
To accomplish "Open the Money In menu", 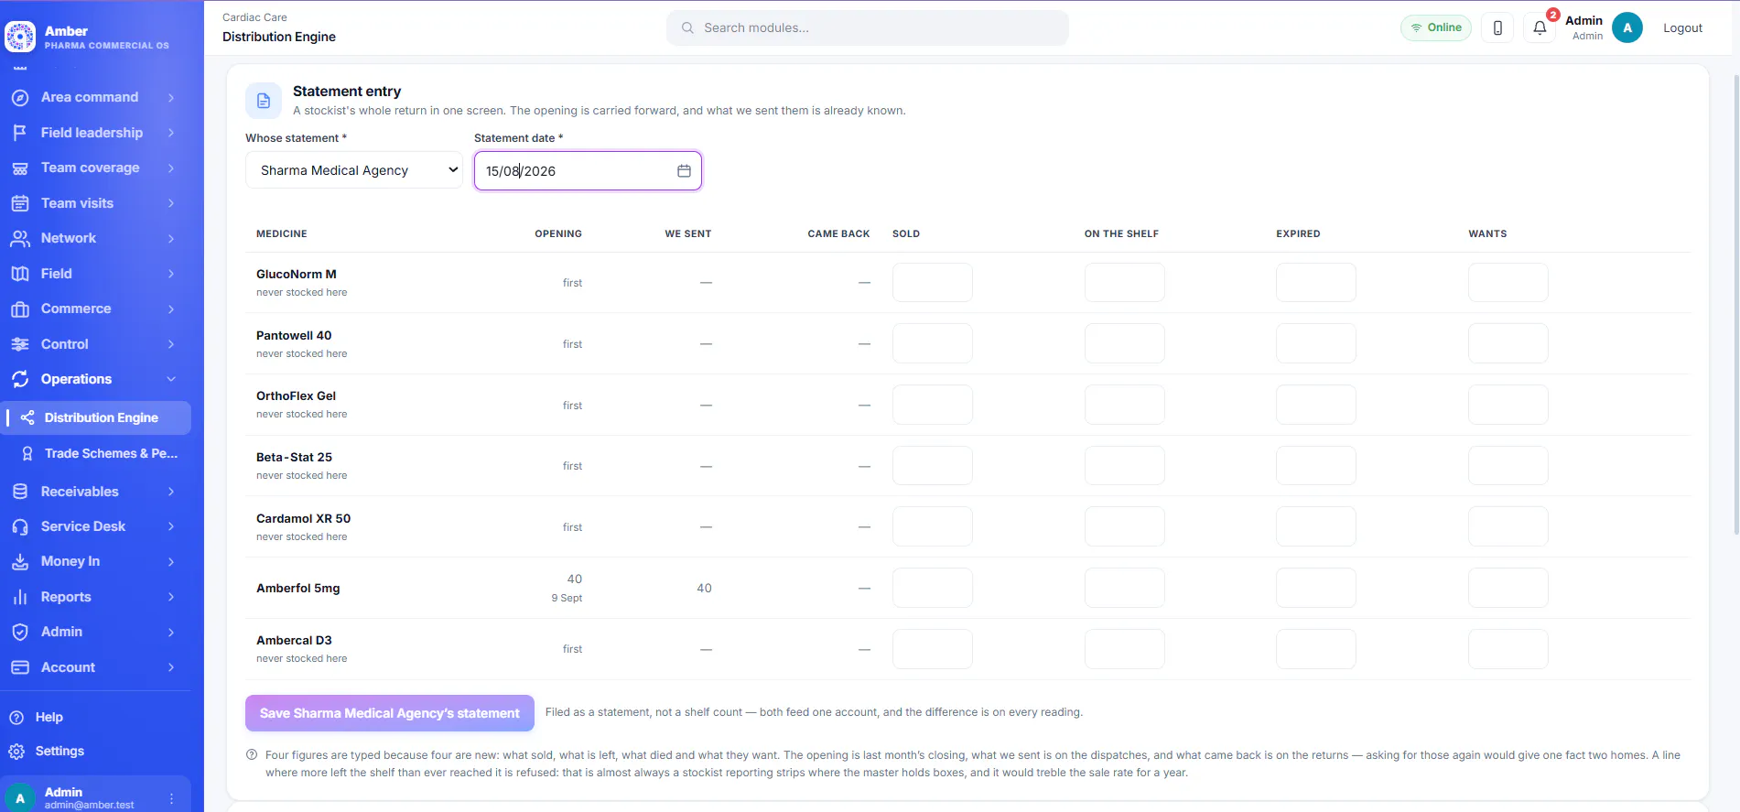I will (96, 561).
